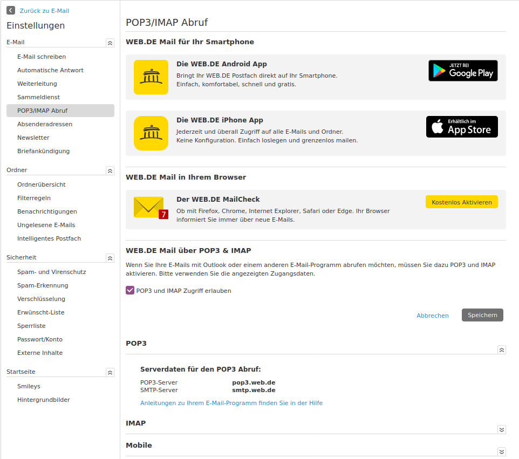This screenshot has width=519, height=459.
Task: Collapse the Ordner sidebar section
Action: pyautogui.click(x=110, y=170)
